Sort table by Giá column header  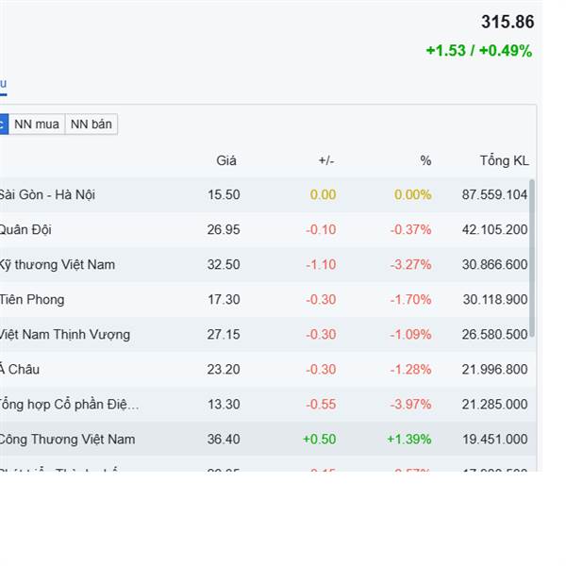pyautogui.click(x=226, y=160)
